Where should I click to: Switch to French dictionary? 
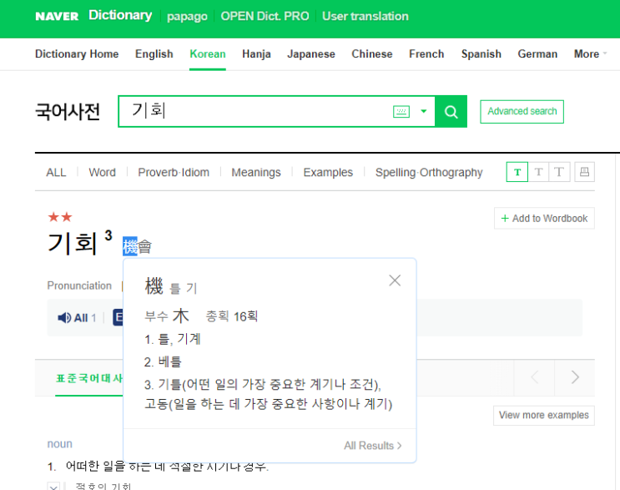pos(426,53)
